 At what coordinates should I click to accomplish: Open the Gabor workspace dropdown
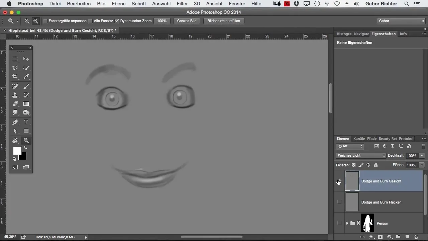pos(401,21)
